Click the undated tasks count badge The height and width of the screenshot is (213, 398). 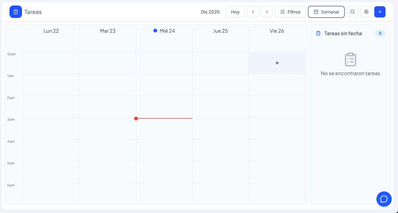tap(380, 33)
